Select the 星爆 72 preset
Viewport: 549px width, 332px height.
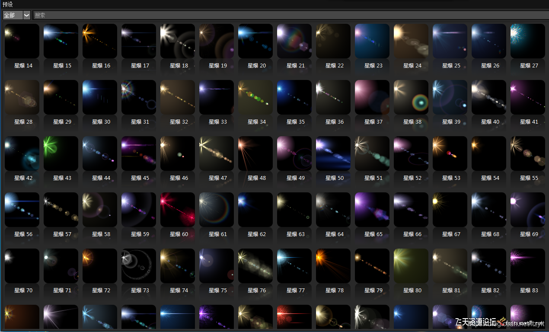[x=100, y=266]
